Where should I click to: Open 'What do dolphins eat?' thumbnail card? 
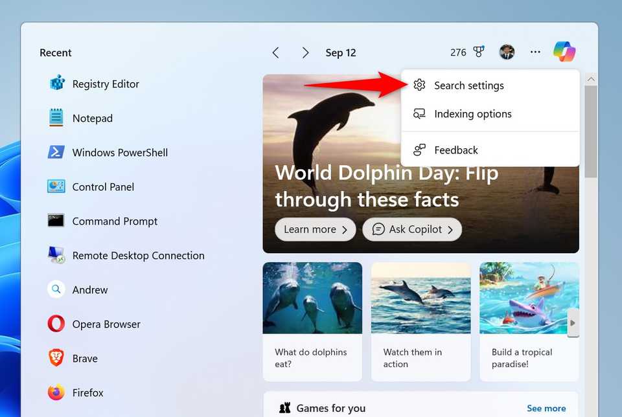pyautogui.click(x=312, y=321)
